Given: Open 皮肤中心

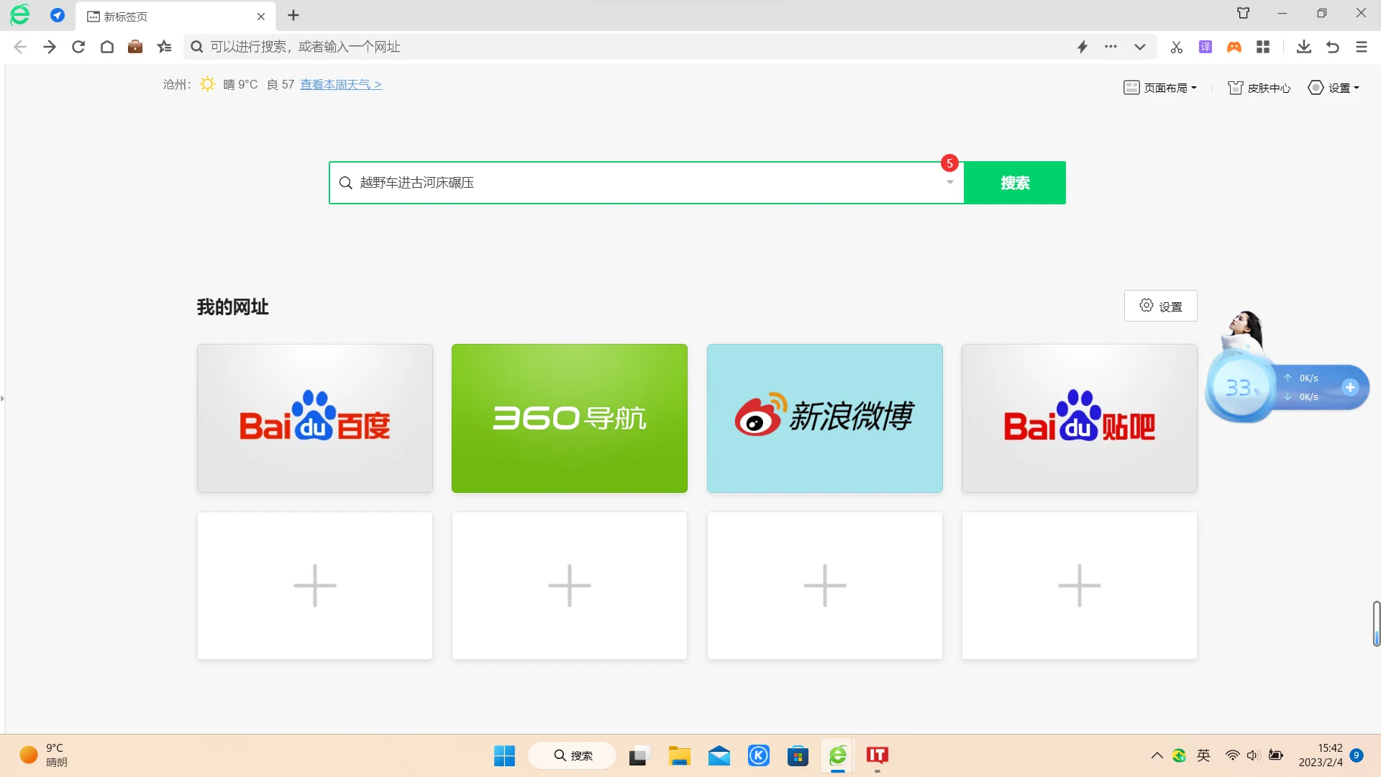Looking at the screenshot, I should 1259,88.
